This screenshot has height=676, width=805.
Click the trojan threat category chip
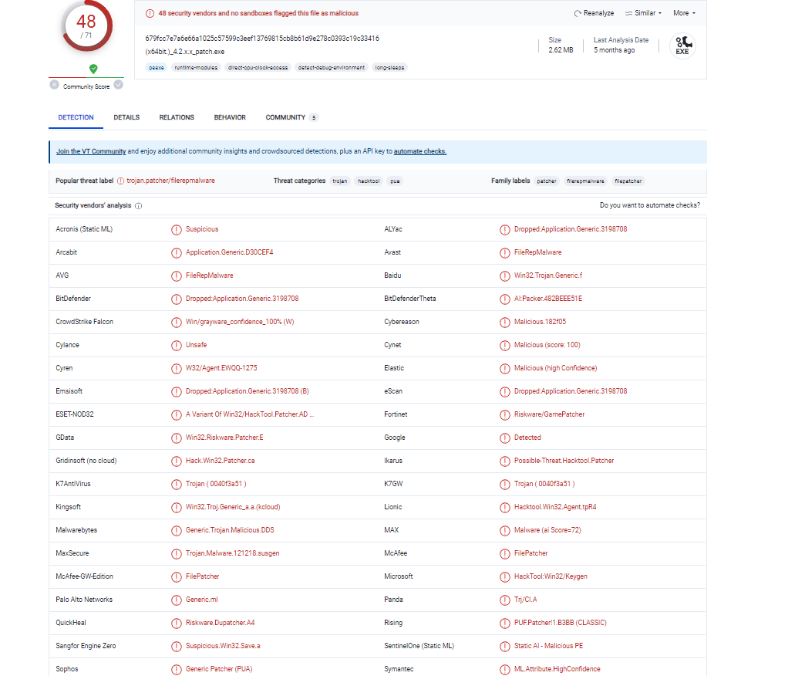click(340, 181)
